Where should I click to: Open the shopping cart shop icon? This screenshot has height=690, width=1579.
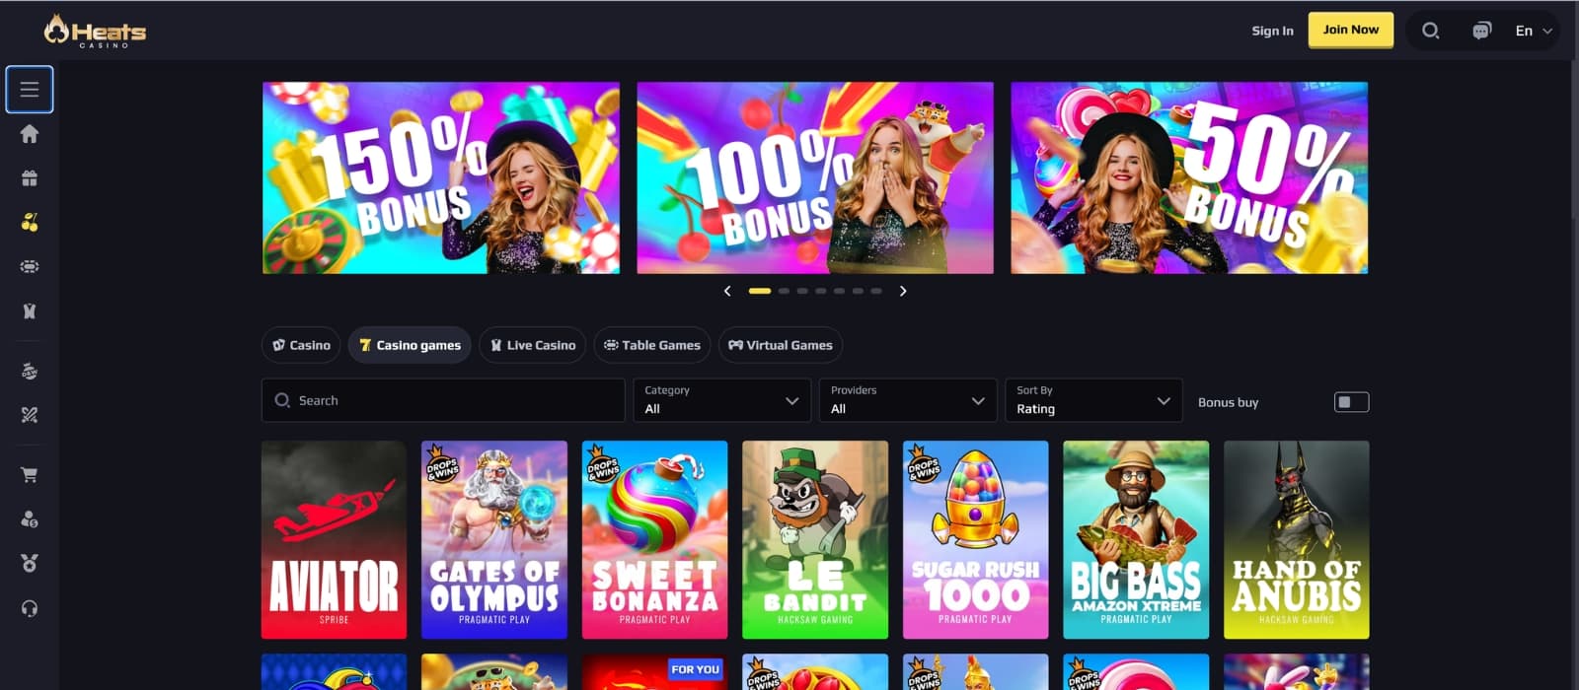[x=30, y=475]
